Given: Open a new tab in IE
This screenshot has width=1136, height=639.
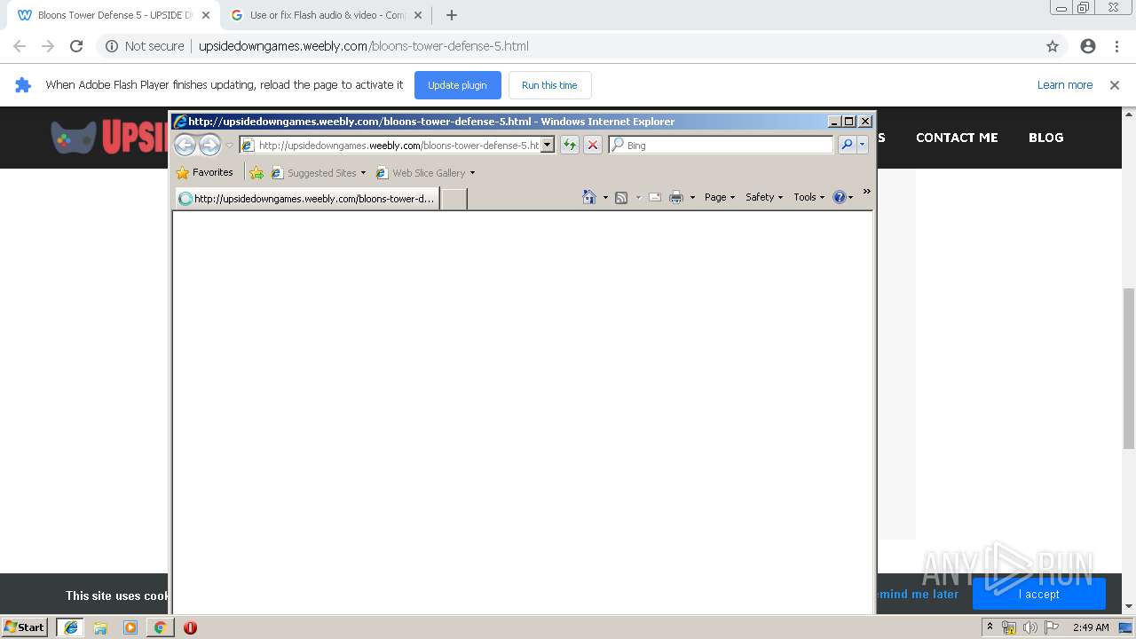Looking at the screenshot, I should point(454,199).
